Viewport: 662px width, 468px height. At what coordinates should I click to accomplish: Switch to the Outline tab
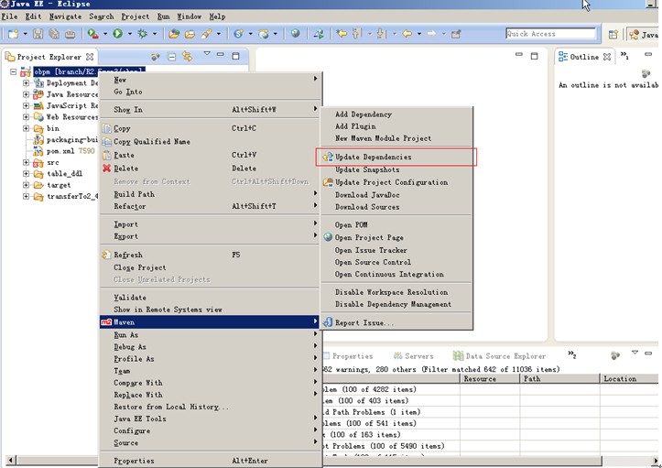pos(584,57)
